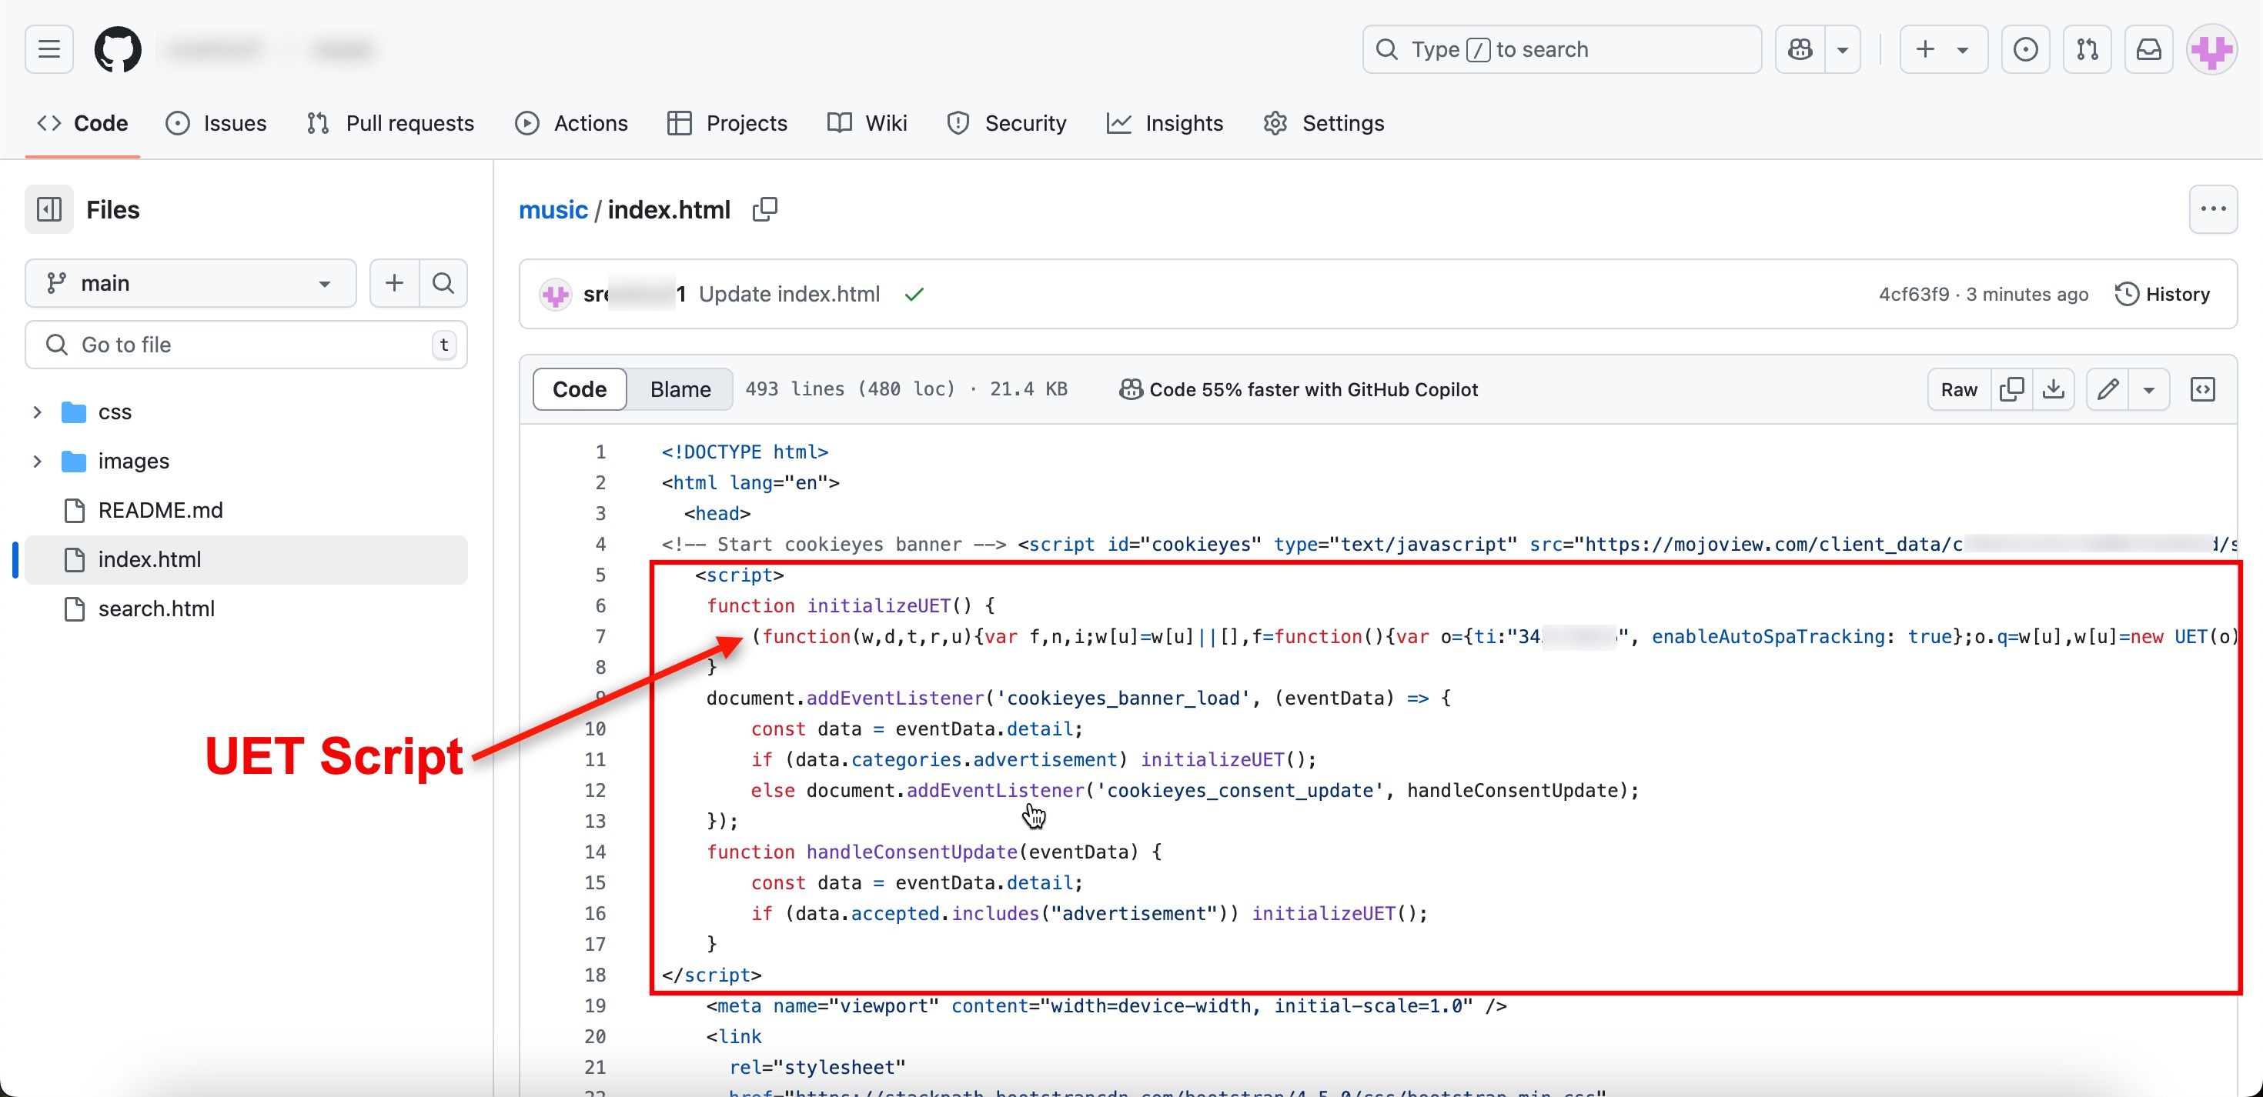Image resolution: width=2263 pixels, height=1097 pixels.
Task: Click line number 19 in the code
Action: click(x=595, y=1005)
